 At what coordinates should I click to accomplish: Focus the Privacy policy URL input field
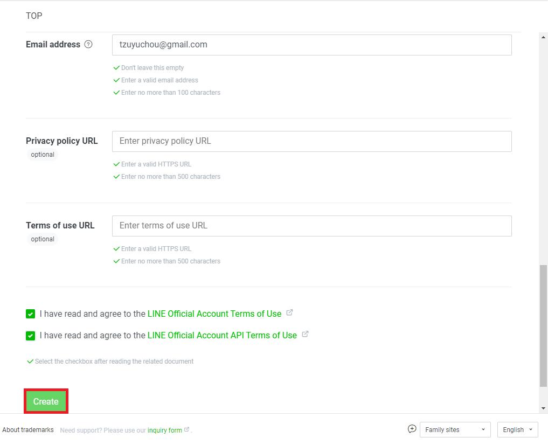312,141
